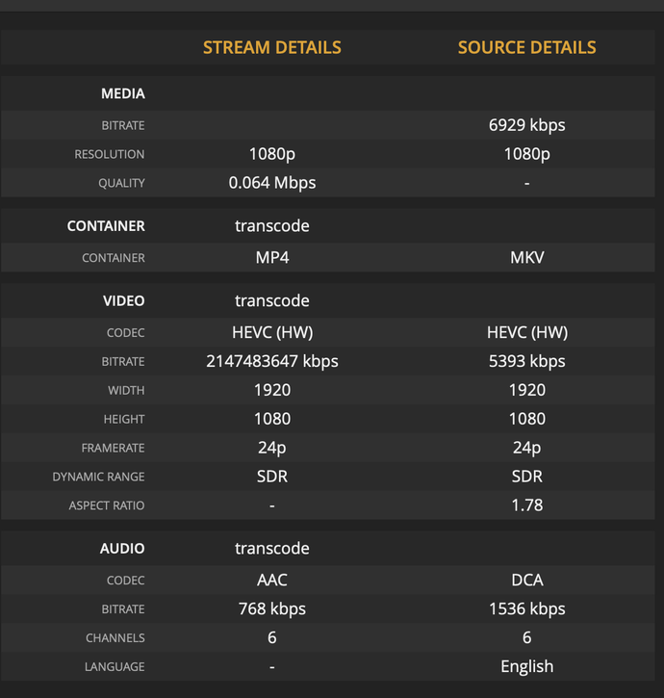
Task: Select the DYNAMIC RANGE row label
Action: [98, 478]
